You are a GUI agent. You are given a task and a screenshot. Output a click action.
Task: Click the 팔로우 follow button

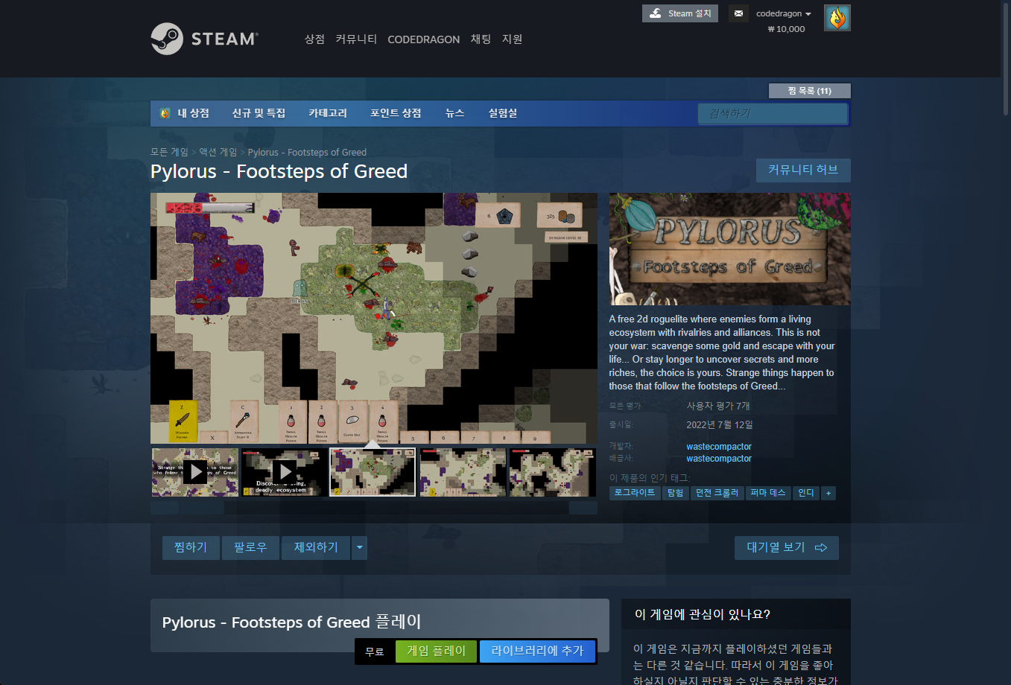250,547
